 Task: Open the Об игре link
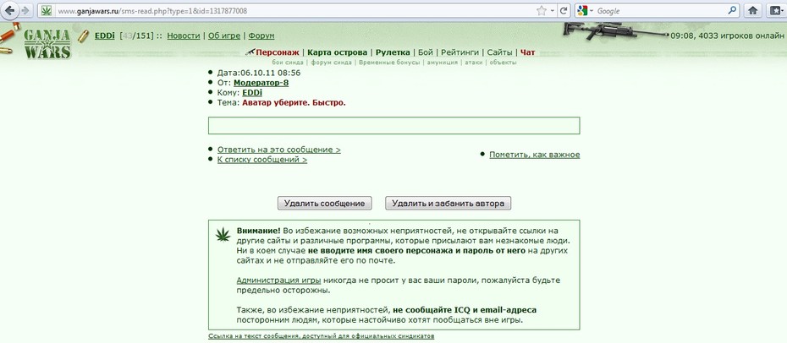[x=224, y=36]
